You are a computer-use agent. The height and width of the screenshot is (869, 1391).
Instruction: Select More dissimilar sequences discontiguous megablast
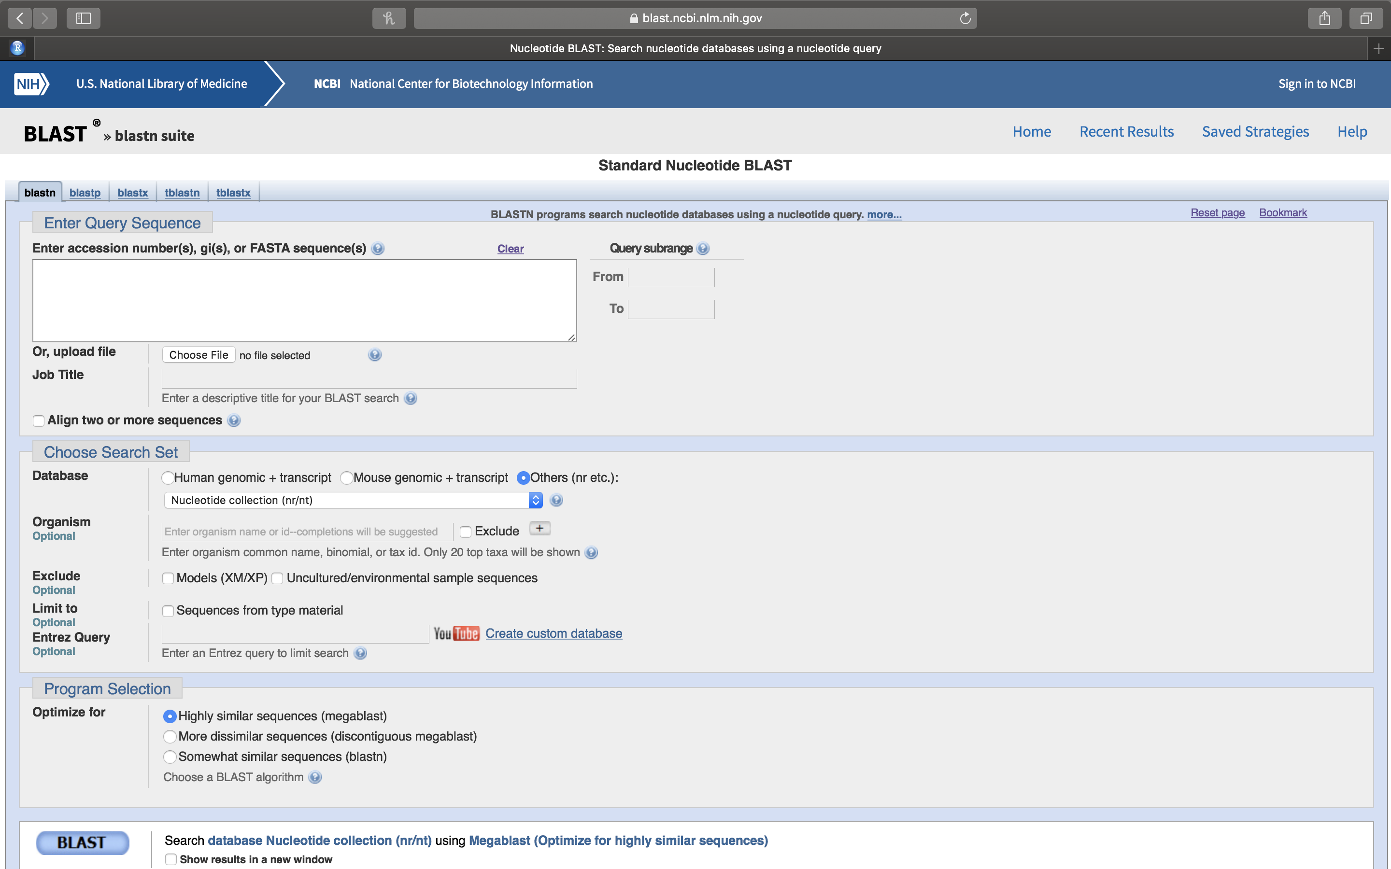[169, 736]
